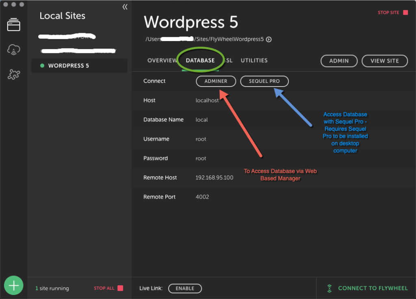Click the green plus button to add a site
This screenshot has width=416, height=299.
[13, 285]
